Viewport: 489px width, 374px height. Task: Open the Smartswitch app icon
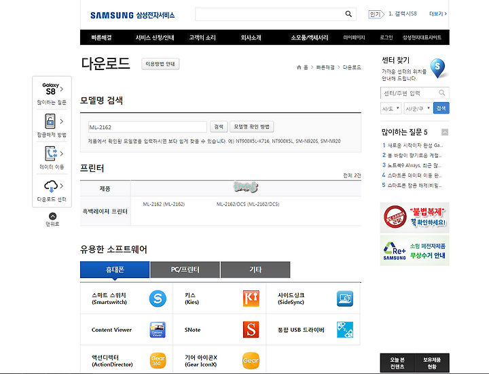coord(158,299)
